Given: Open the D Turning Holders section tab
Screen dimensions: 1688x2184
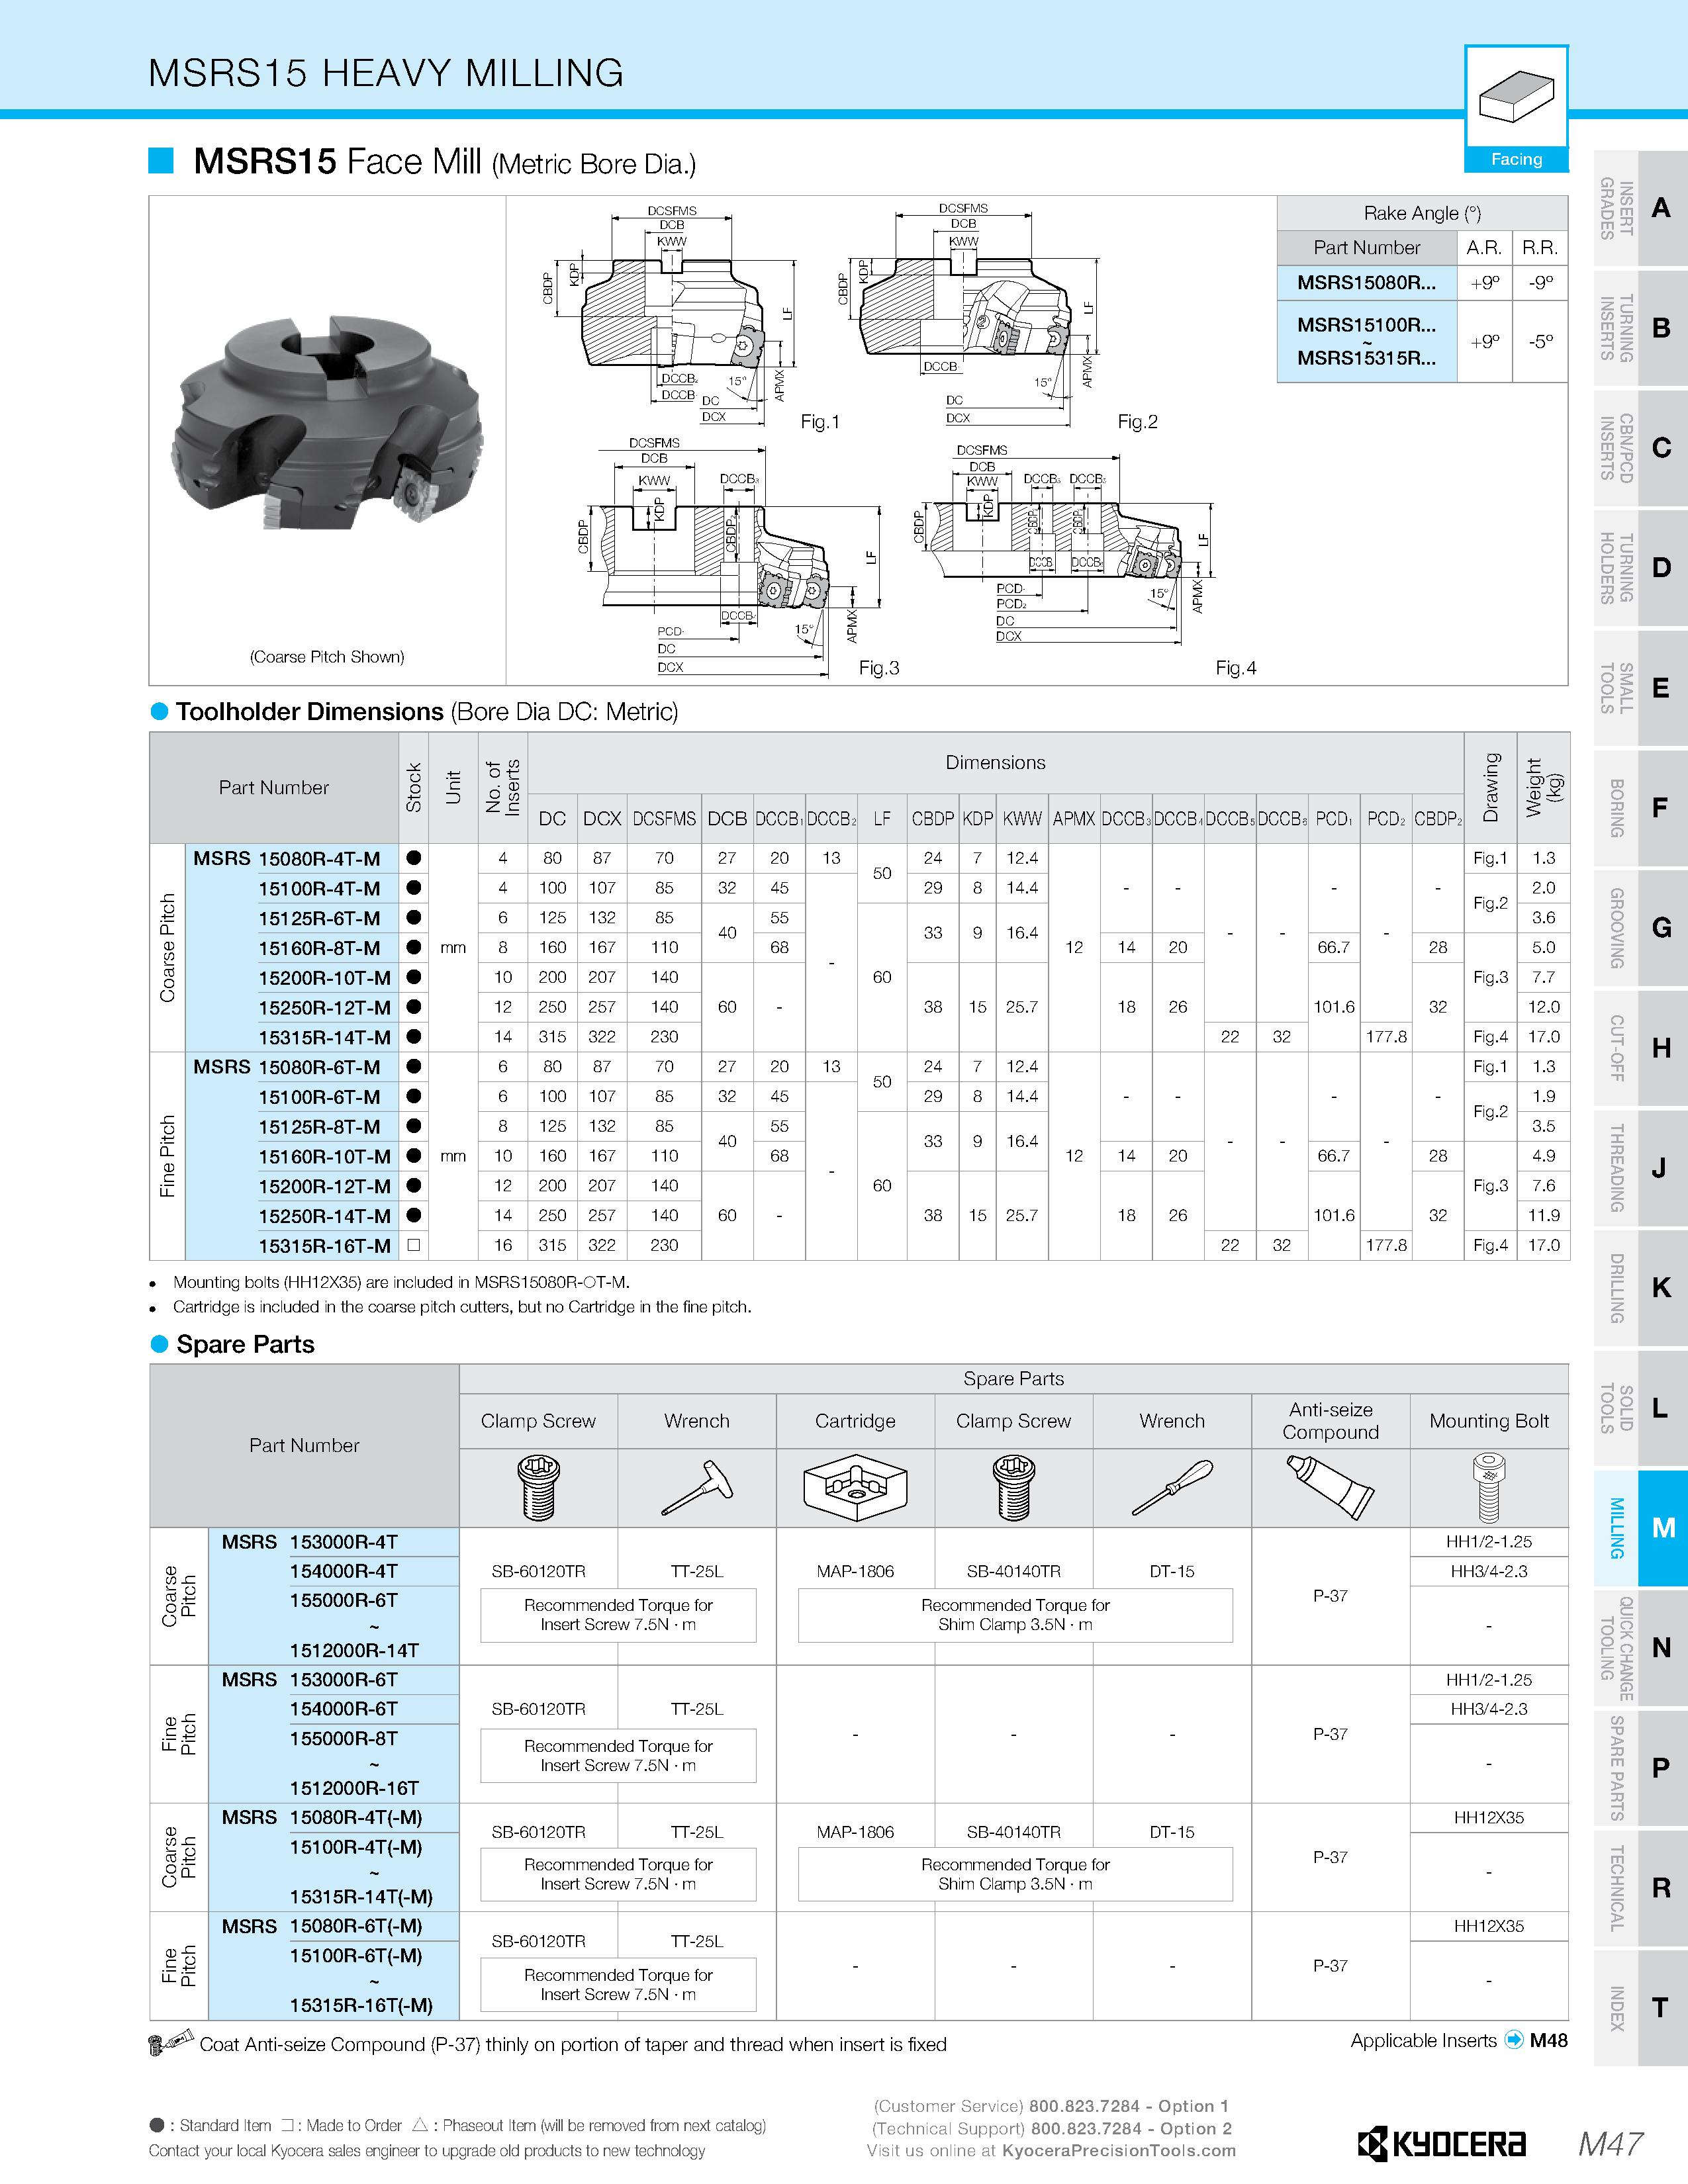Looking at the screenshot, I should [x=1640, y=568].
